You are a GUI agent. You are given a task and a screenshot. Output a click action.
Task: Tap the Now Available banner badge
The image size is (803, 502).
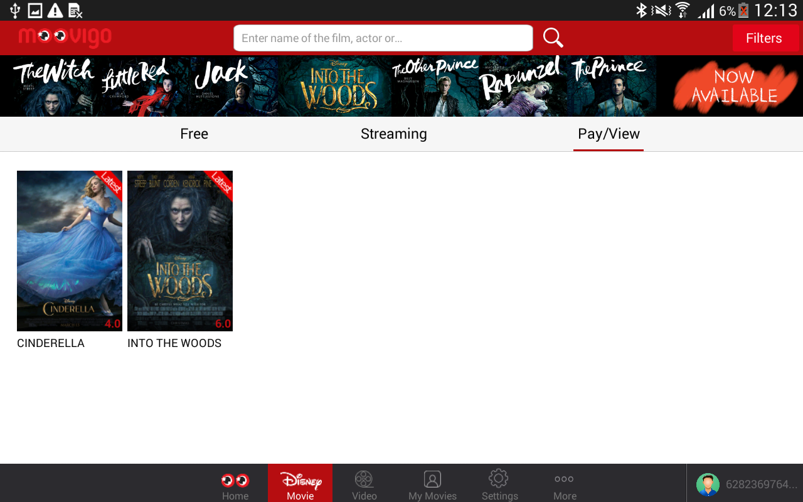coord(734,86)
